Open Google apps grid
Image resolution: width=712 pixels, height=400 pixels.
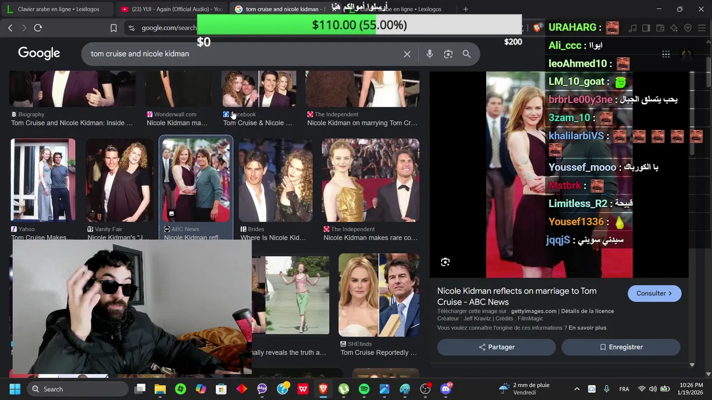(666, 54)
